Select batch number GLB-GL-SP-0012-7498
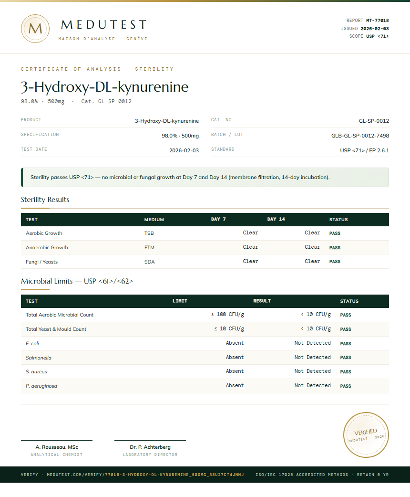The height and width of the screenshot is (497, 410). point(360,136)
